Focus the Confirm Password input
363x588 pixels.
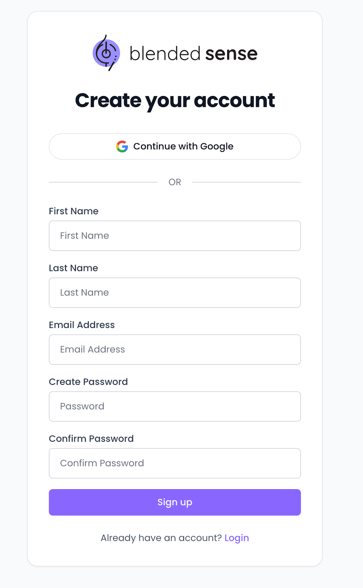175,463
